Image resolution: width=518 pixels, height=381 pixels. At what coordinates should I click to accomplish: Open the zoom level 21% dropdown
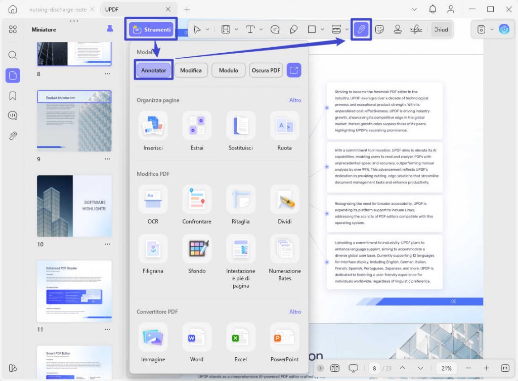(447, 368)
